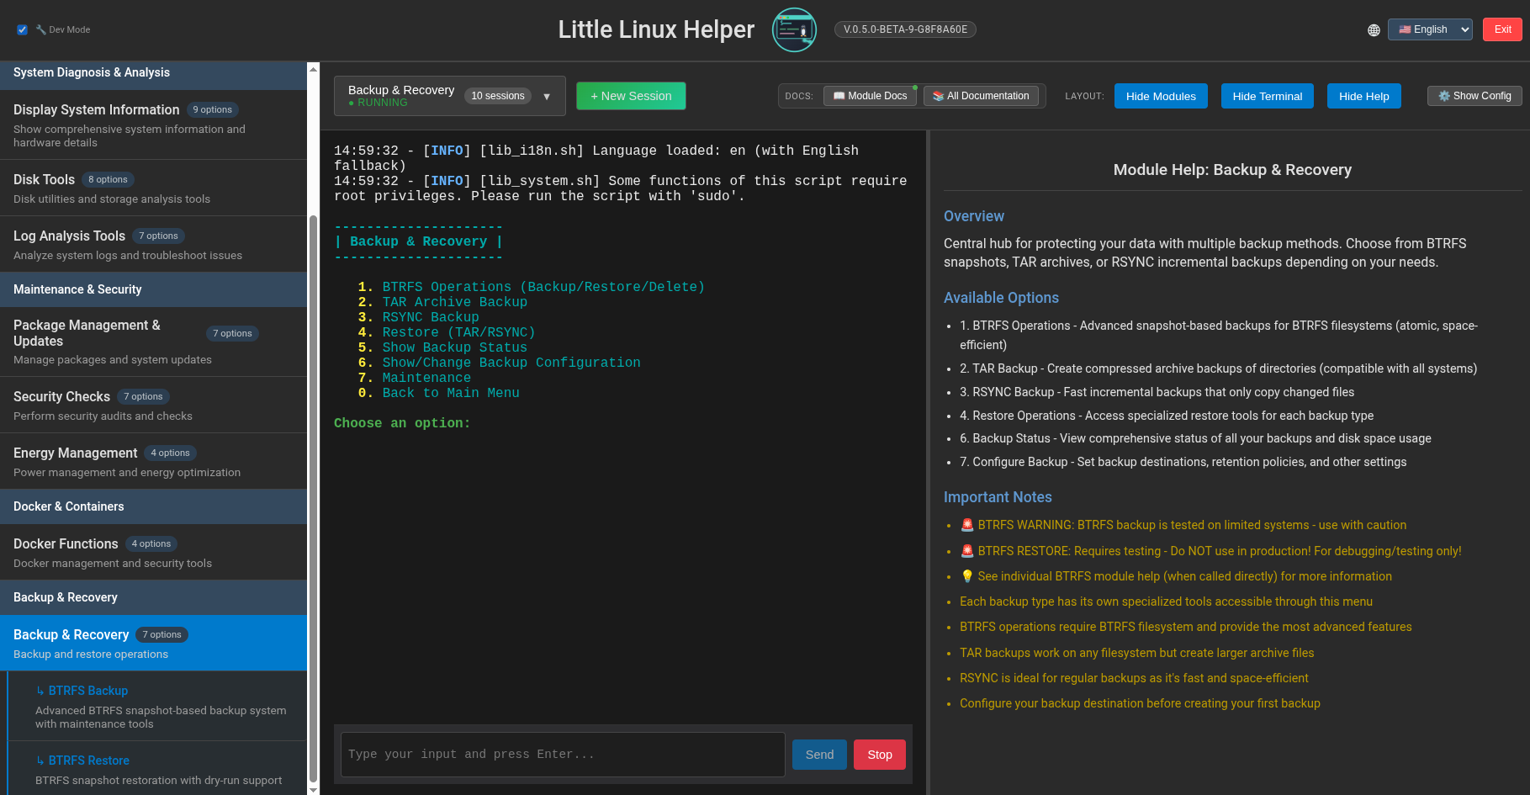This screenshot has height=795, width=1530.
Task: Click the Little Linux Helper logo icon
Action: 794,29
